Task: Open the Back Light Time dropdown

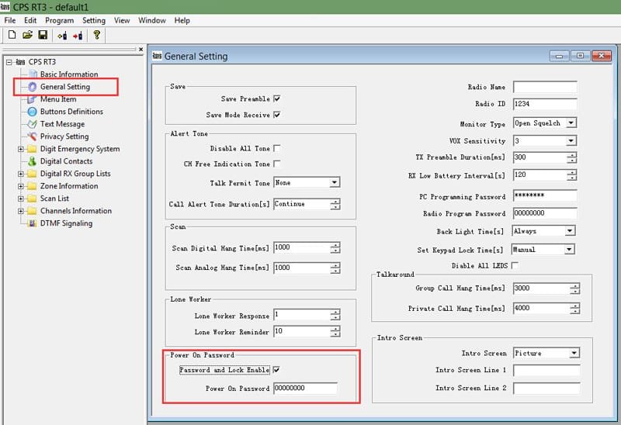Action: point(570,230)
